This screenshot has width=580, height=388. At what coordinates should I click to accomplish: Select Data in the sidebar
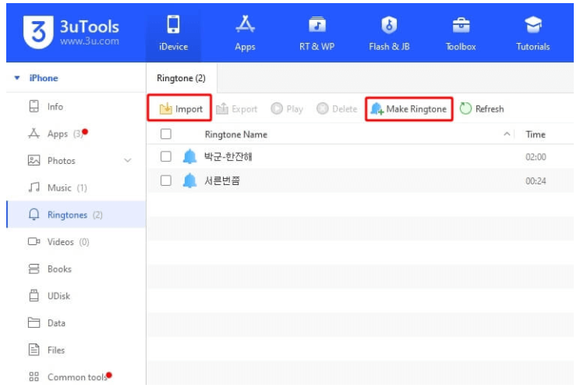point(76,323)
